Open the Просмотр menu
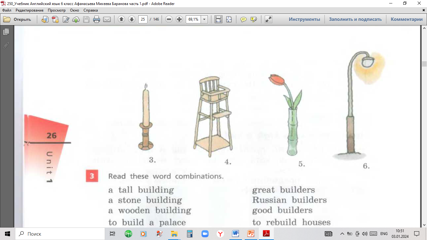This screenshot has height=240, width=427. coord(57,10)
